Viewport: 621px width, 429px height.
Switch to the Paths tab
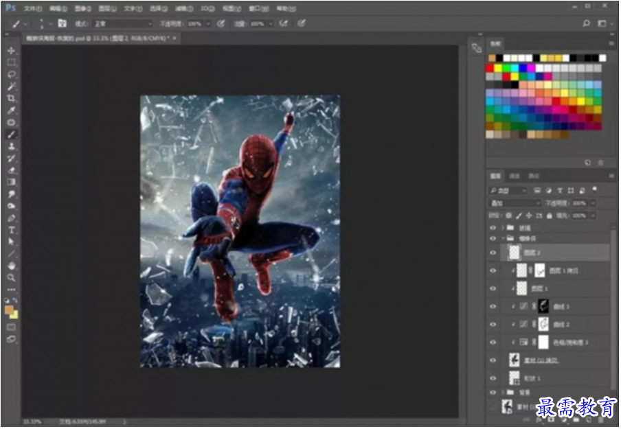(534, 176)
